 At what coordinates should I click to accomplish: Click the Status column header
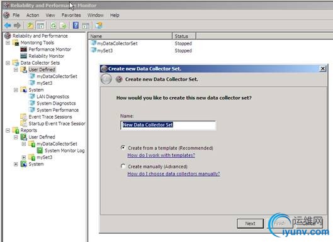click(184, 36)
